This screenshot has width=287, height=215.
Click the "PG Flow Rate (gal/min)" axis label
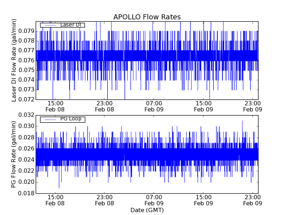[x=14, y=154]
